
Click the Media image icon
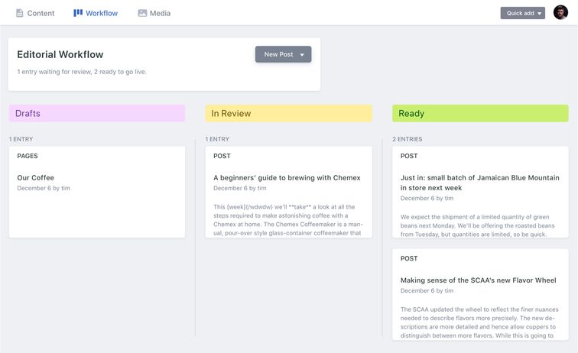[142, 13]
